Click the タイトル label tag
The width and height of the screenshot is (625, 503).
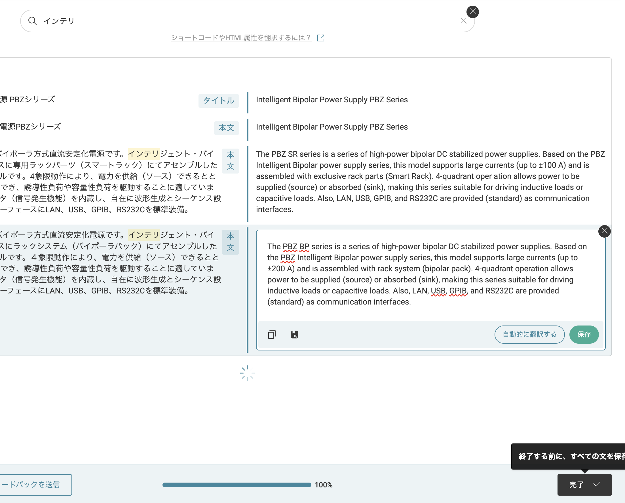click(219, 100)
